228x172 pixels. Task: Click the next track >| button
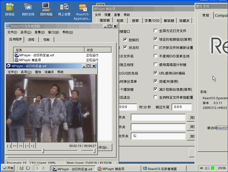(x=33, y=146)
